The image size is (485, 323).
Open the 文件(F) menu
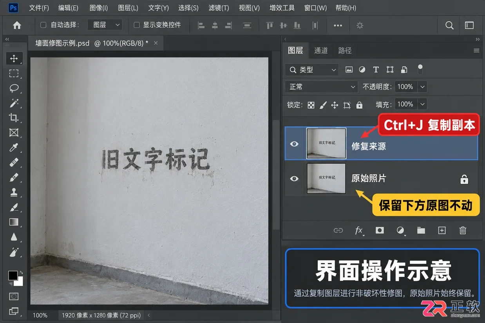pyautogui.click(x=39, y=8)
